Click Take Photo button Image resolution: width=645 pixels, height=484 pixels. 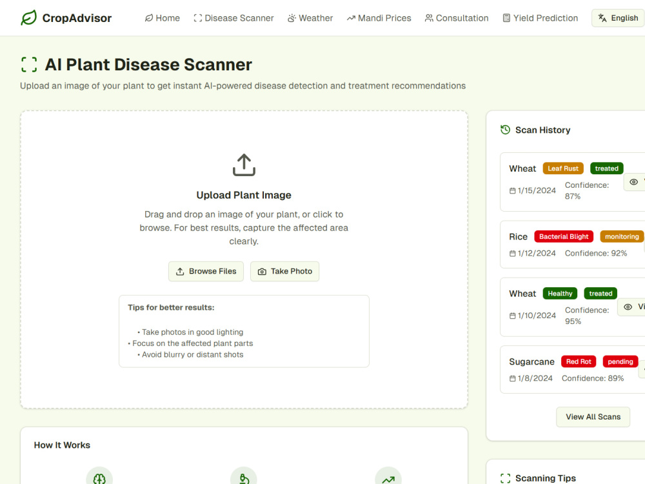pyautogui.click(x=284, y=272)
